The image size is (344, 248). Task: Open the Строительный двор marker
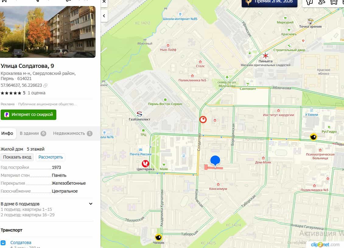(289, 46)
